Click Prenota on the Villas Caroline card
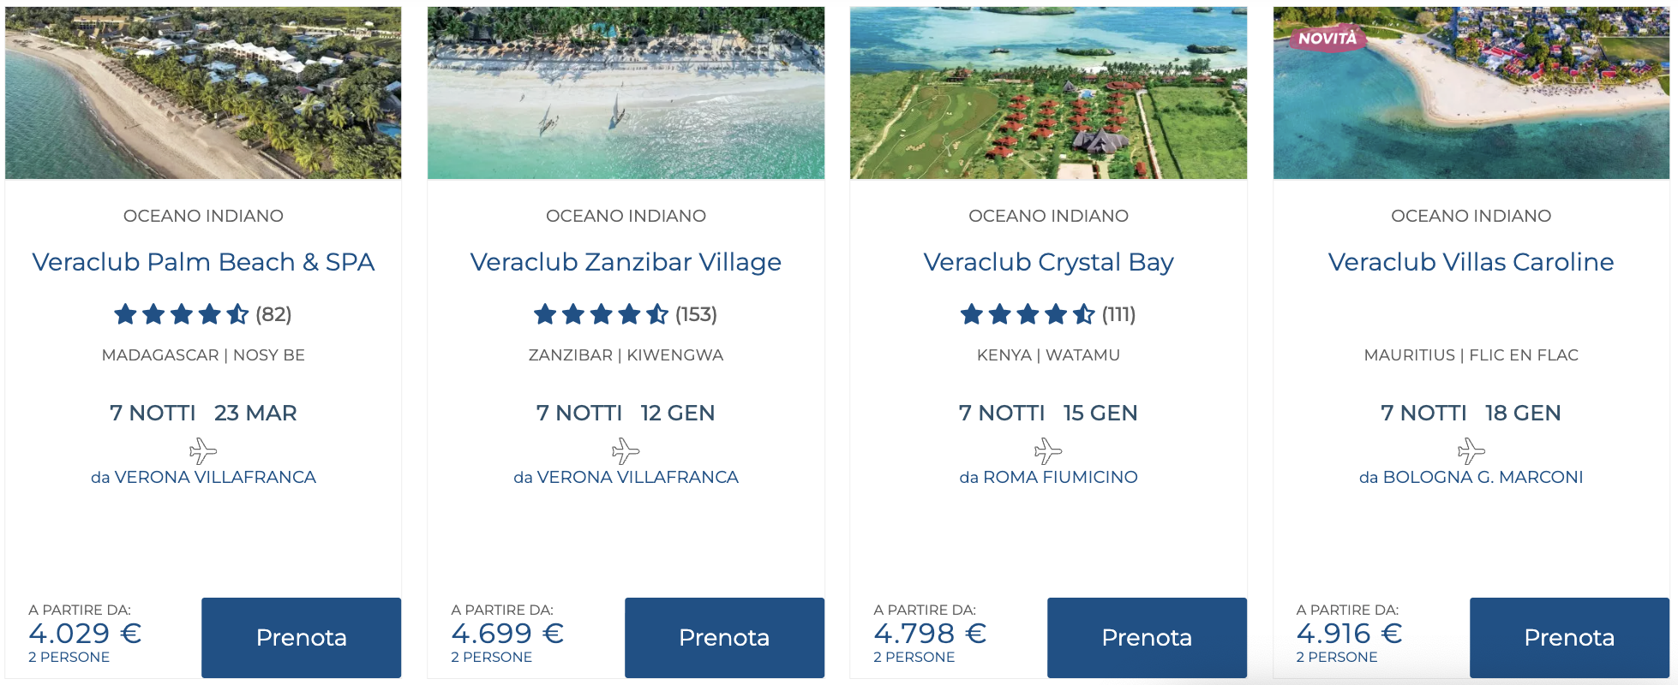The image size is (1678, 685). (x=1568, y=637)
